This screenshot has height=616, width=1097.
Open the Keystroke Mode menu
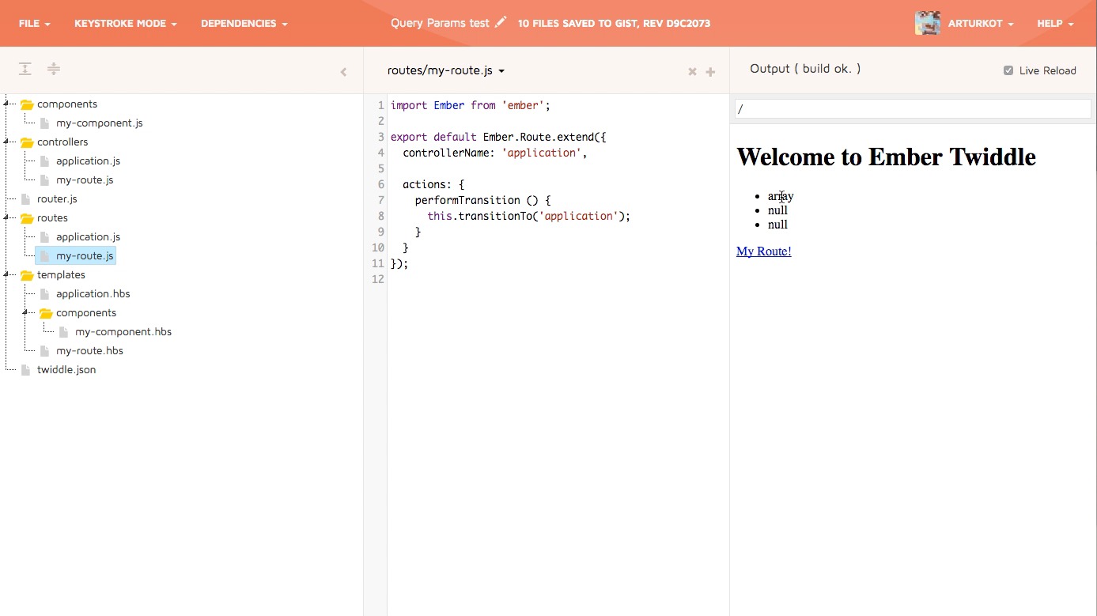point(125,24)
